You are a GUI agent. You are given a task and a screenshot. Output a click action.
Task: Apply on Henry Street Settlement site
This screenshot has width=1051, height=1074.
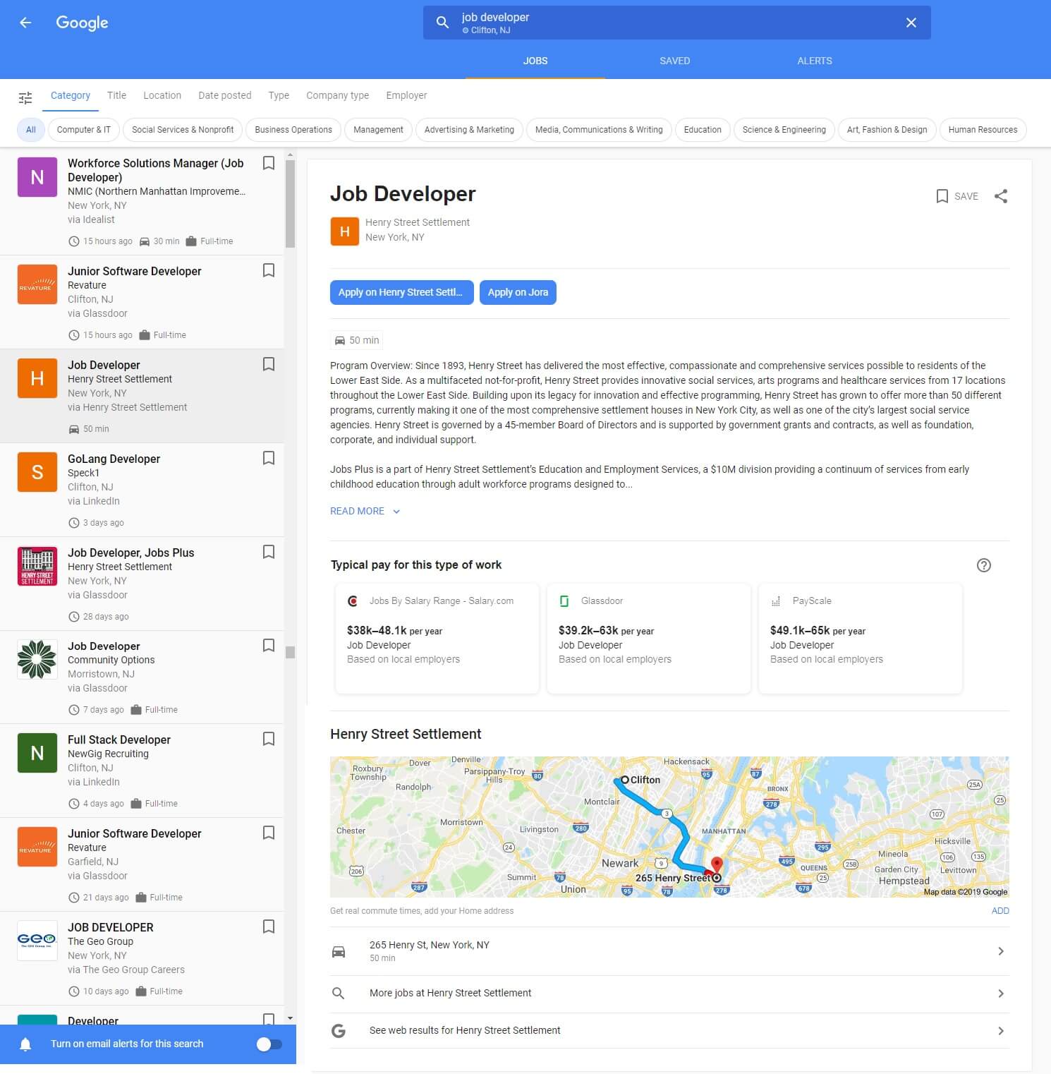(401, 292)
